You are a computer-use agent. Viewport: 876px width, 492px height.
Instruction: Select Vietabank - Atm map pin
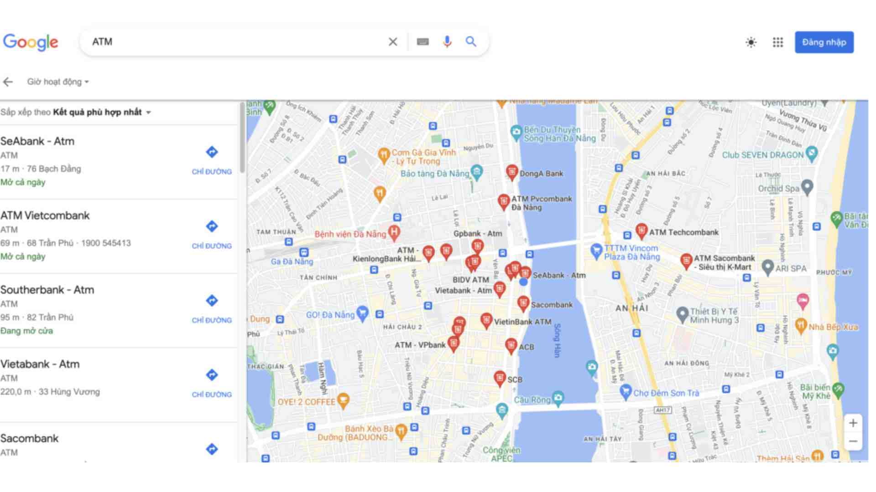click(500, 289)
